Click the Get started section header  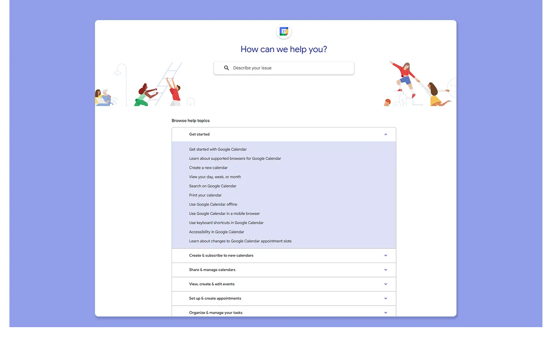[284, 134]
